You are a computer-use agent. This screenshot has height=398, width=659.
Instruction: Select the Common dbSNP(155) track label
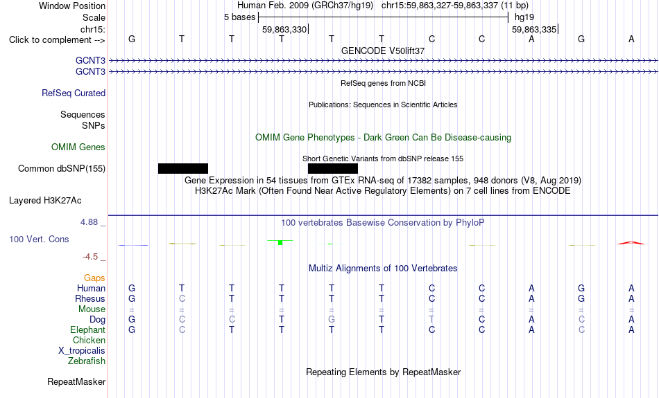coord(62,169)
